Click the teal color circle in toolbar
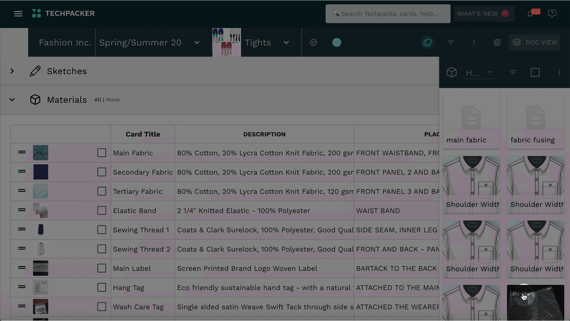Screen dimensions: 570x321 337,43
